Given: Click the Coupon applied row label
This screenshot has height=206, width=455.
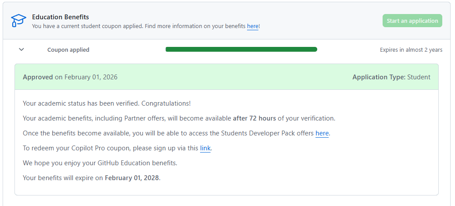Looking at the screenshot, I should coord(68,50).
